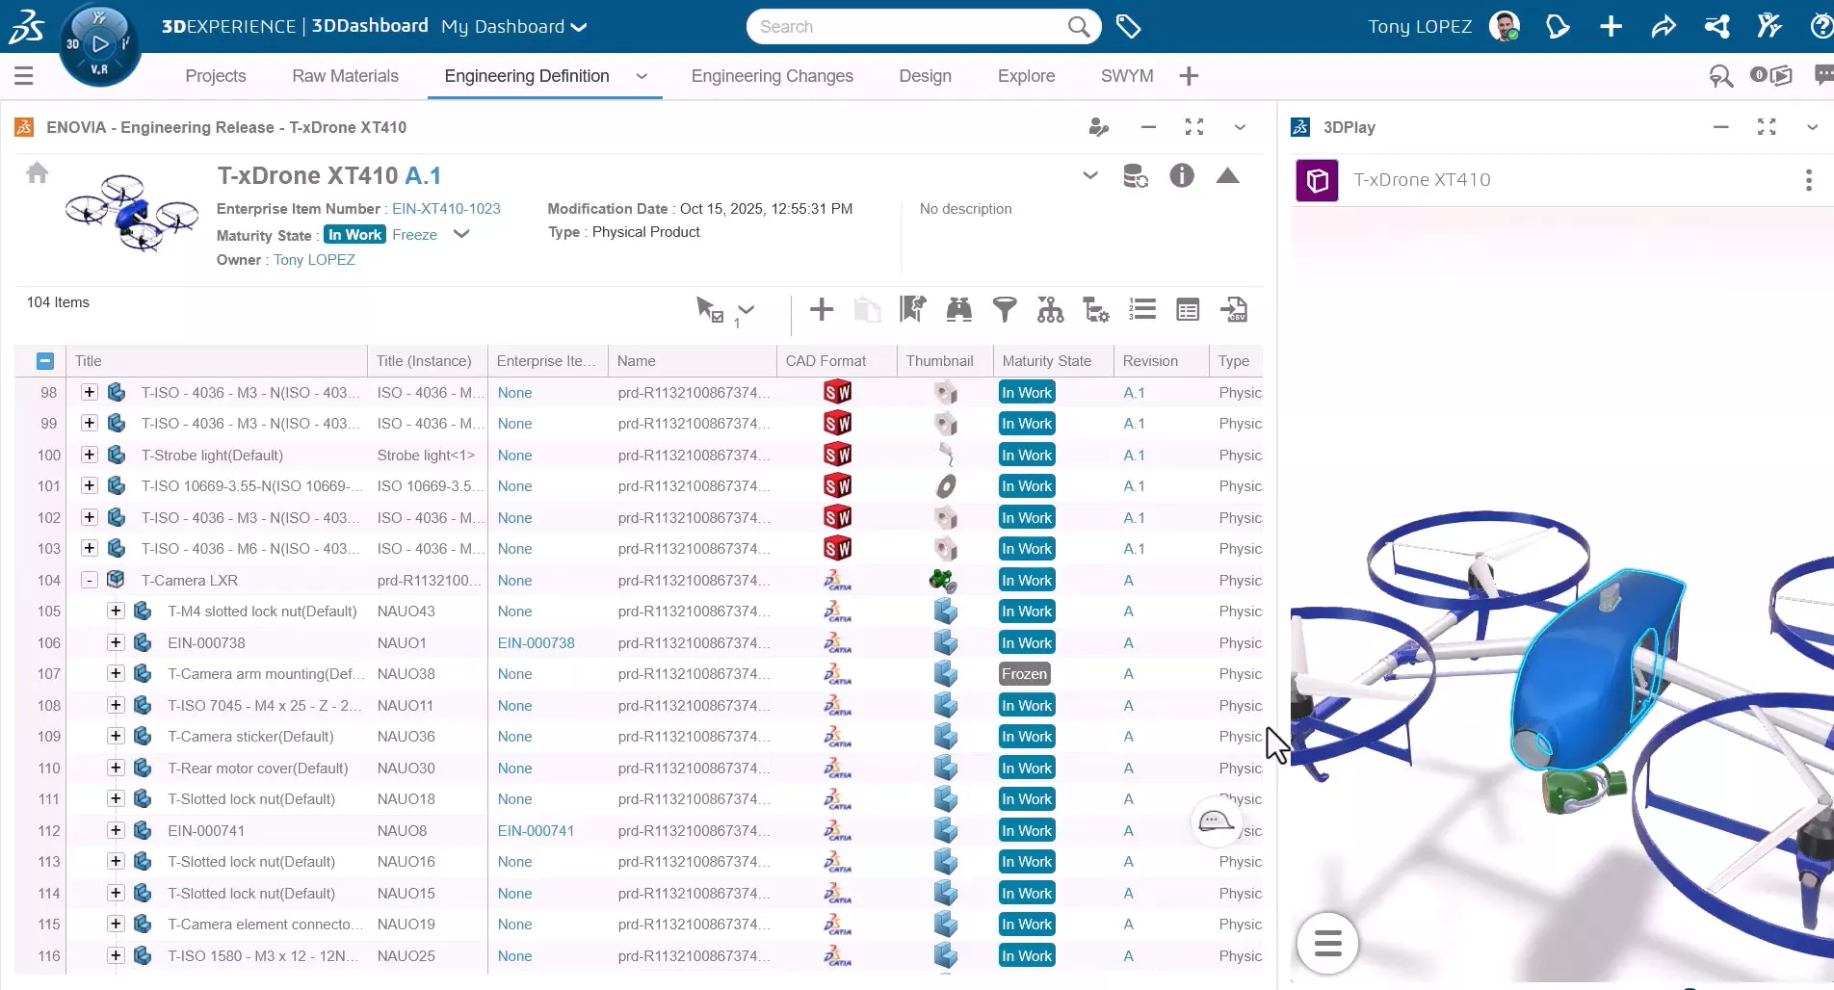
Task: Switch to the Raw Materials tab
Action: click(345, 76)
